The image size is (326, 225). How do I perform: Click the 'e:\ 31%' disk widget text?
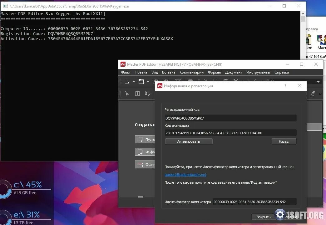(27, 215)
